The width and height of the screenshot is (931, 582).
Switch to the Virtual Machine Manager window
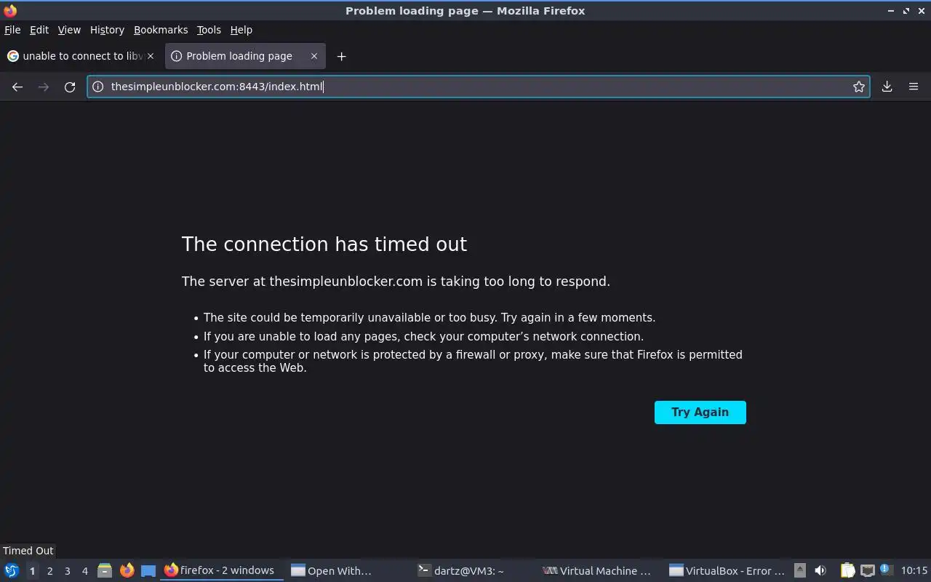coord(599,570)
